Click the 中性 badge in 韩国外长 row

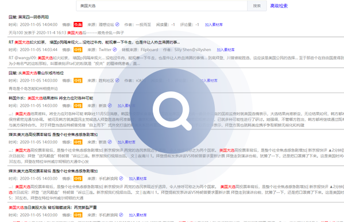(78, 106)
